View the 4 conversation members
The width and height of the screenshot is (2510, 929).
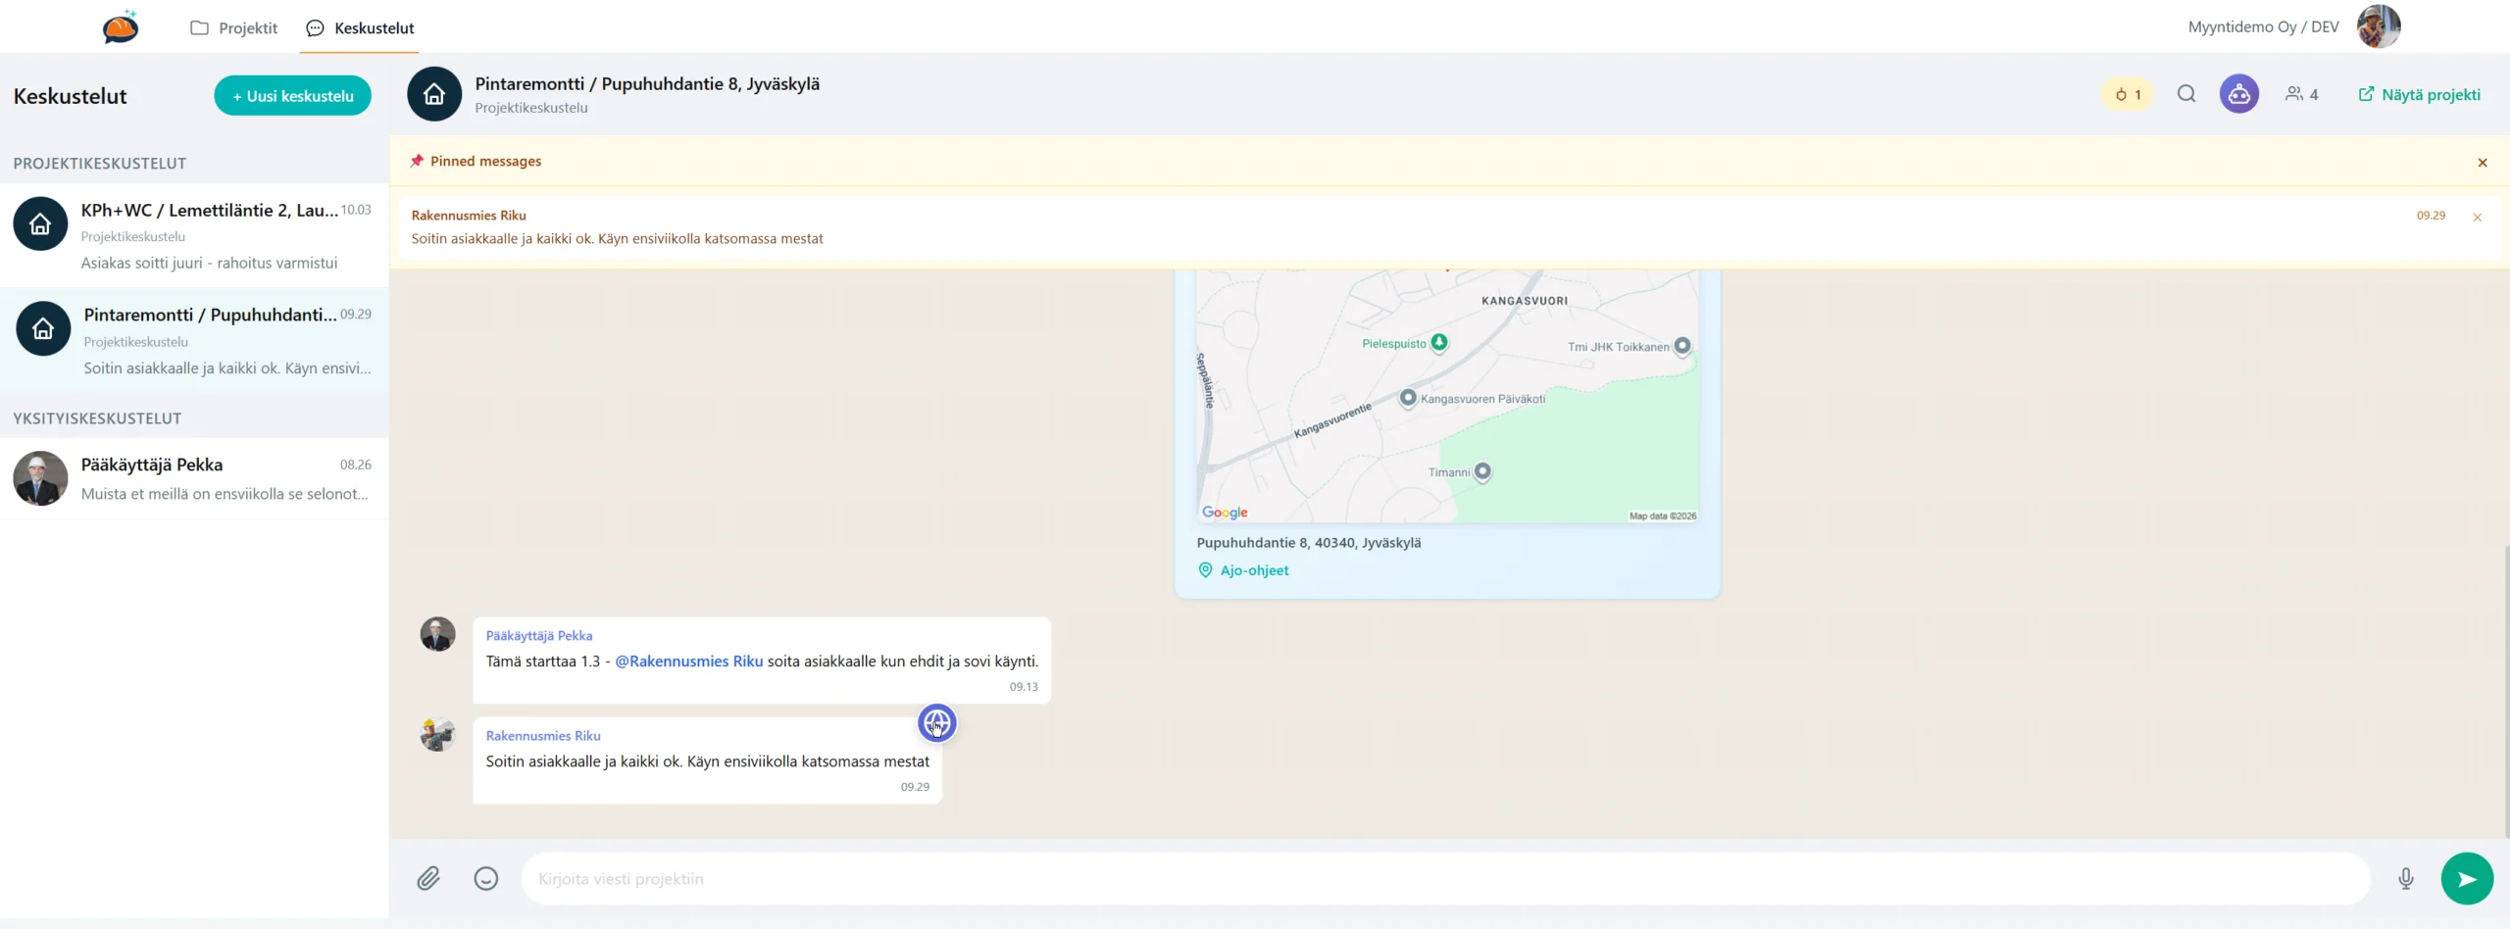point(2302,94)
